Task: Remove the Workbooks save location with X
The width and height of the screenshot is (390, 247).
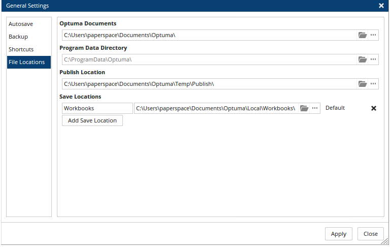Action: 374,108
